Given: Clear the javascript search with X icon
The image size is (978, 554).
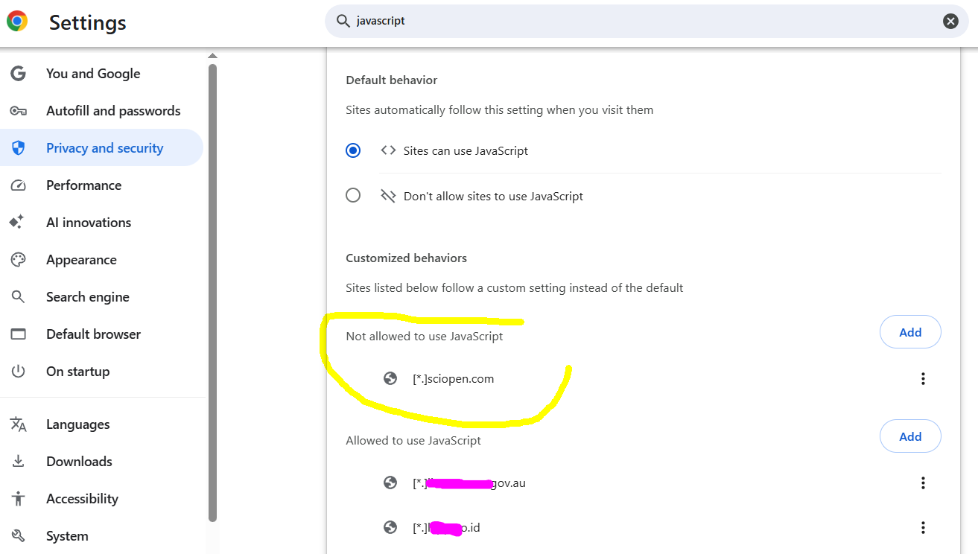Looking at the screenshot, I should (x=950, y=22).
